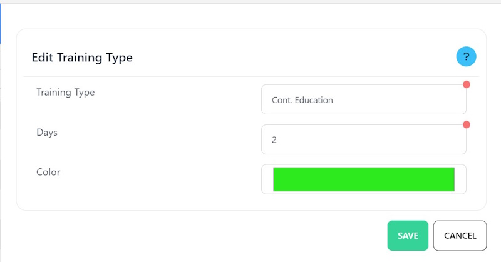This screenshot has width=501, height=262.
Task: Open the green color swatch picker
Action: pos(363,179)
